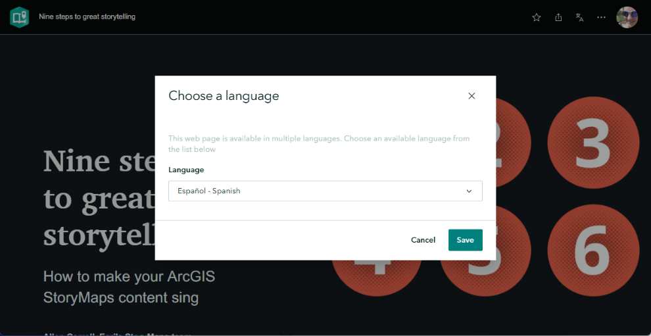This screenshot has width=651, height=336.
Task: Open the user profile avatar
Action: 627,18
